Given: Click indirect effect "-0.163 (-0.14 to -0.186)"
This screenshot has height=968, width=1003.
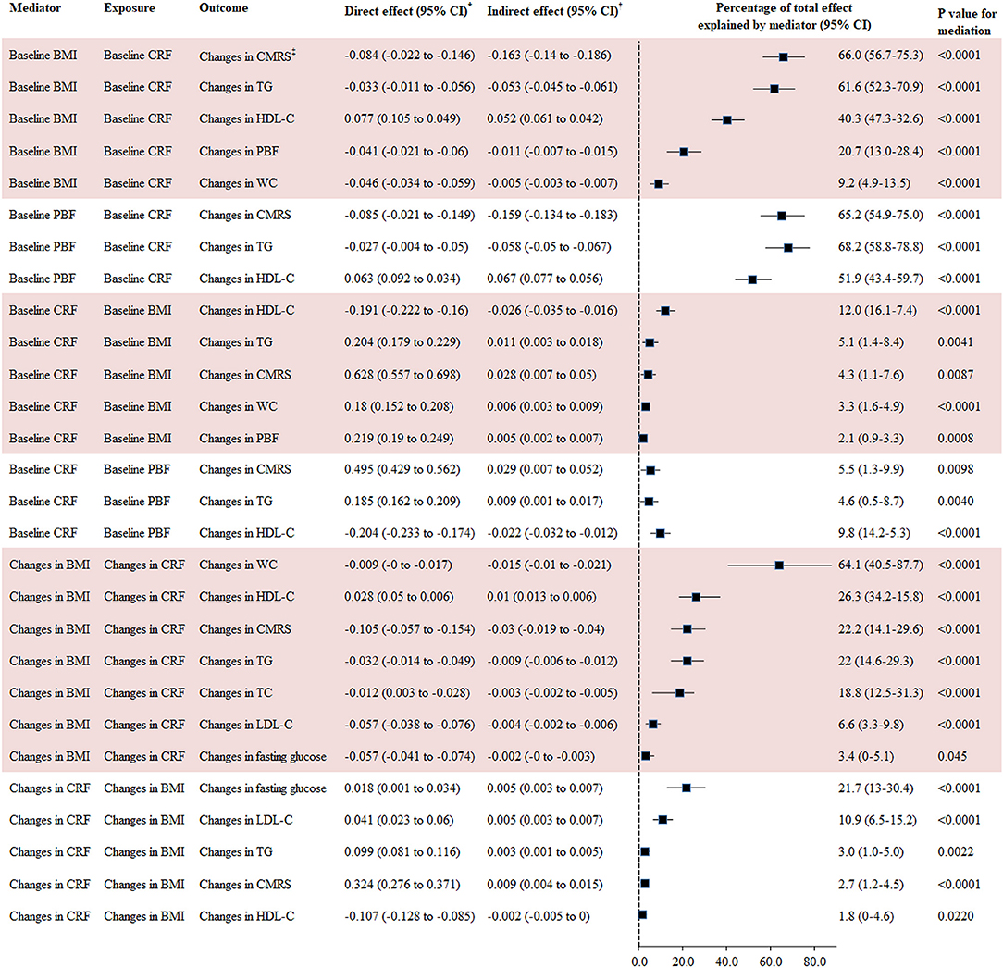Looking at the screenshot, I should pos(549,55).
